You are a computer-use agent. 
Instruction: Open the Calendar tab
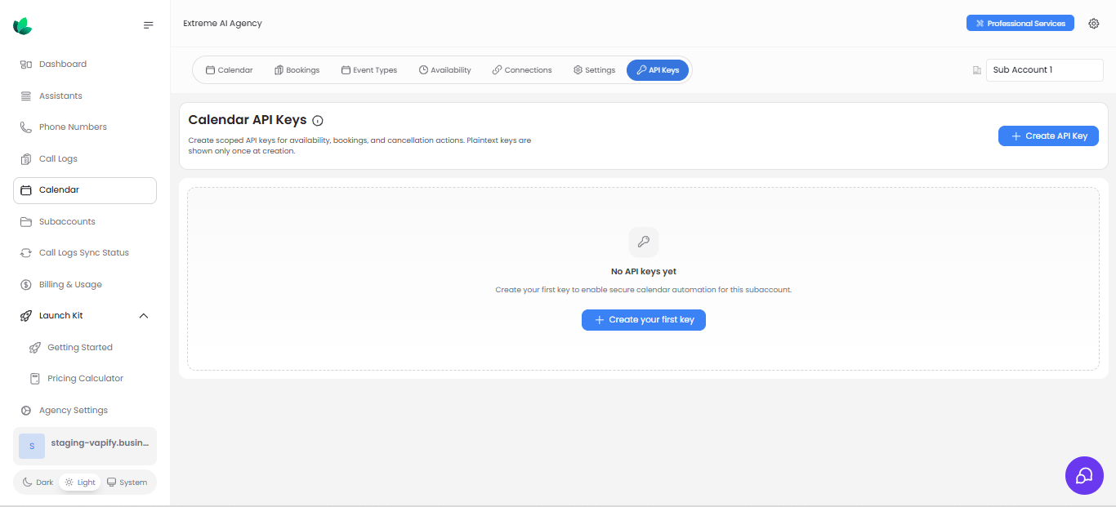230,70
